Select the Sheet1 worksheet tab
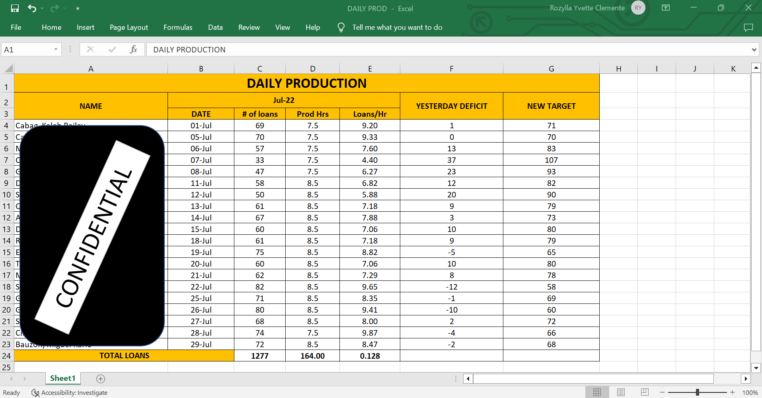762x398 pixels. pyautogui.click(x=62, y=379)
